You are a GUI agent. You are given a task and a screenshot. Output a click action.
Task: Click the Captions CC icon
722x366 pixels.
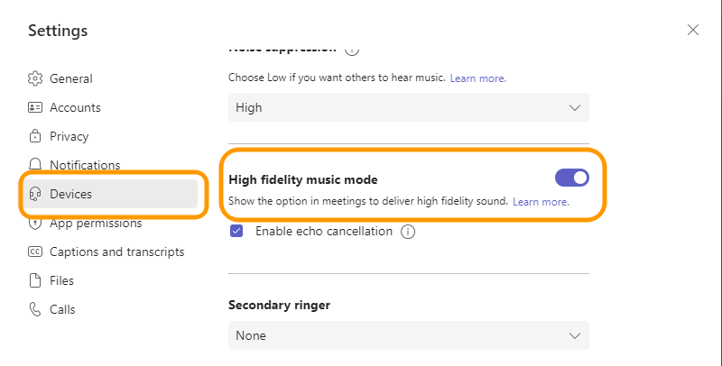click(x=35, y=252)
